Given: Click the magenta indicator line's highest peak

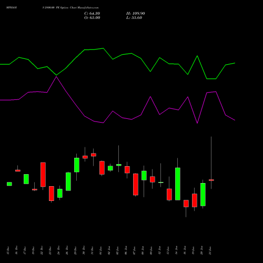Looking at the screenshot, I should click(x=56, y=77).
